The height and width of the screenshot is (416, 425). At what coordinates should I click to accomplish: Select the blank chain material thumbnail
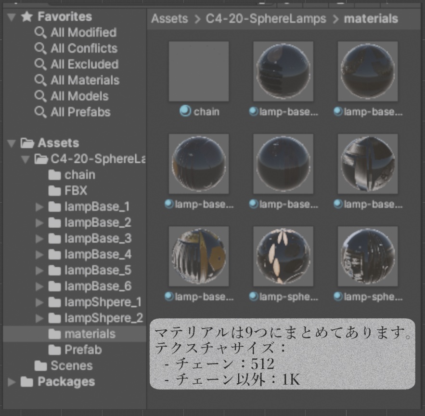click(x=199, y=71)
